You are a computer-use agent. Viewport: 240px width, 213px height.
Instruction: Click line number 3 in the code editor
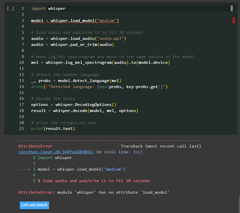23,21
